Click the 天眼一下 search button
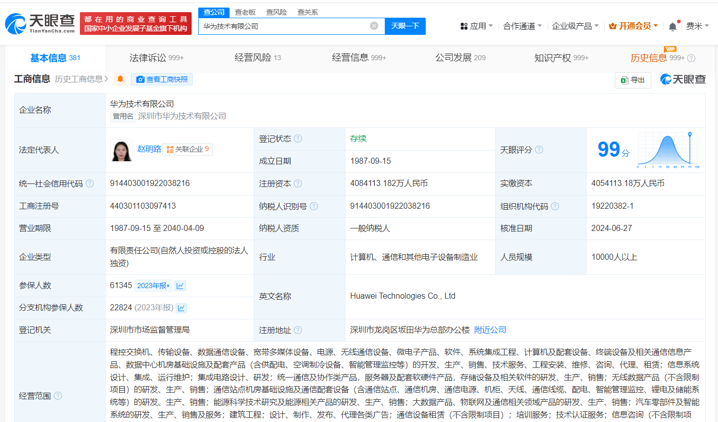The width and height of the screenshot is (718, 422). tap(405, 26)
